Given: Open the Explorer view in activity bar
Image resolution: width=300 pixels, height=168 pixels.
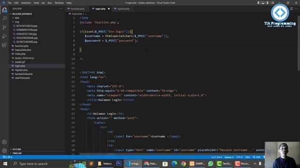Looking at the screenshot, I should [4, 10].
